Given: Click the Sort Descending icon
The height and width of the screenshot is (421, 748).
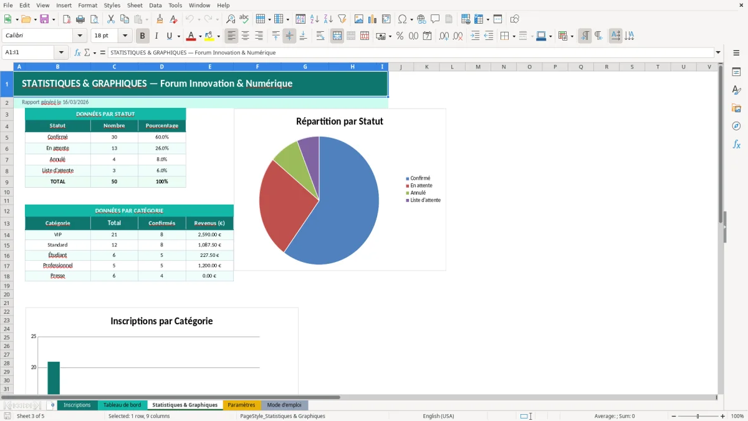Looking at the screenshot, I should [328, 19].
